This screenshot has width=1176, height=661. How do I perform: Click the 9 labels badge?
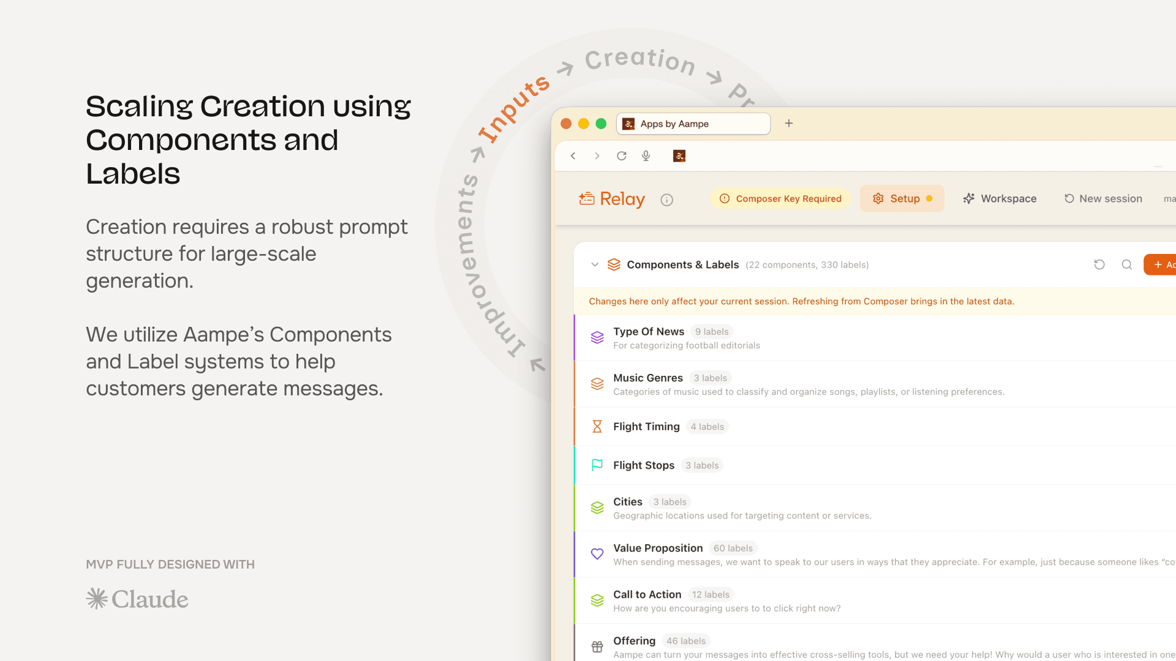712,332
